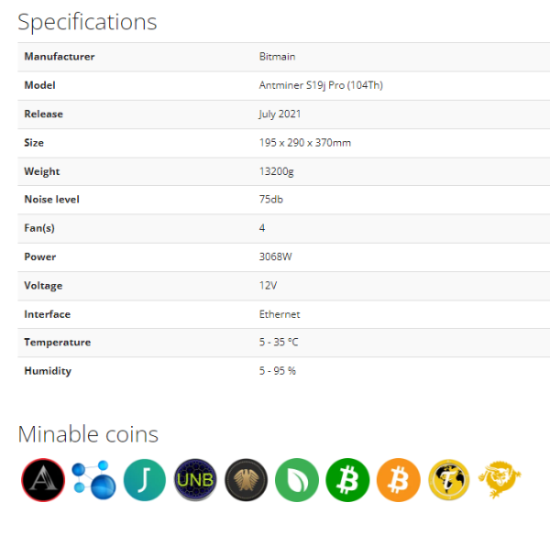
Task: Select the Noise level 75db value
Action: (270, 199)
